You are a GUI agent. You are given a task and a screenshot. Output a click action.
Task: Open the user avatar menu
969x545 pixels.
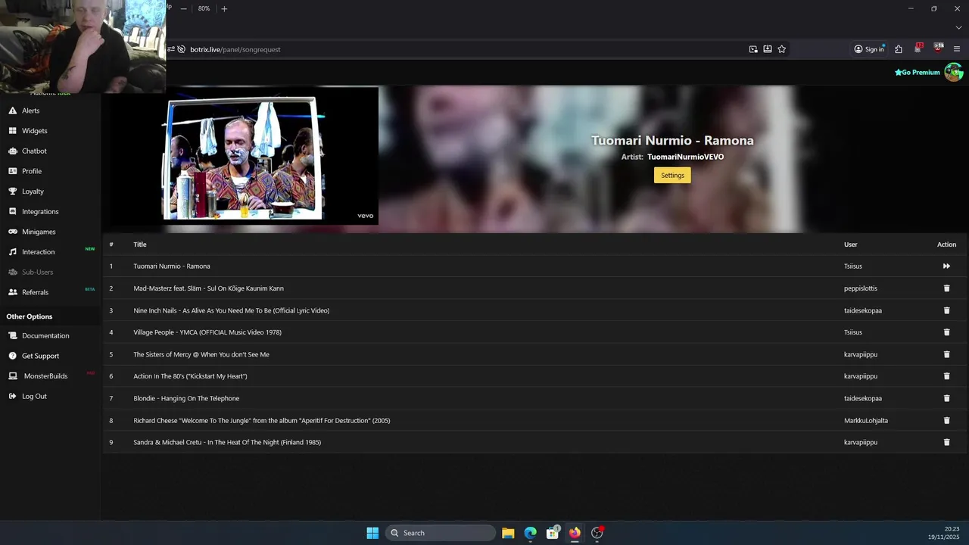(953, 73)
